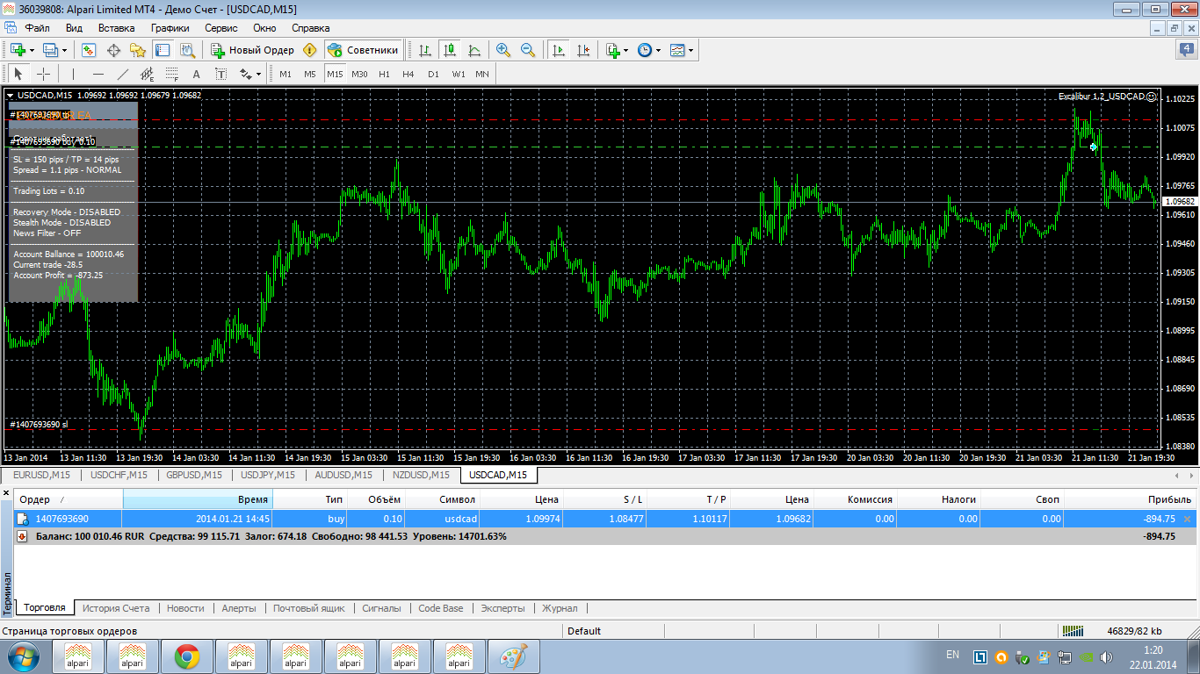Viewport: 1200px width, 674px height.
Task: Open the Profiles icon in toolbar
Action: pyautogui.click(x=50, y=50)
